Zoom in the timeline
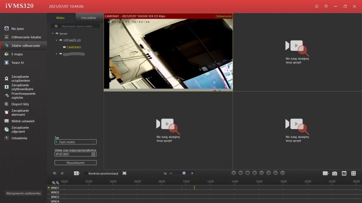362x203 pixels. click(54, 182)
